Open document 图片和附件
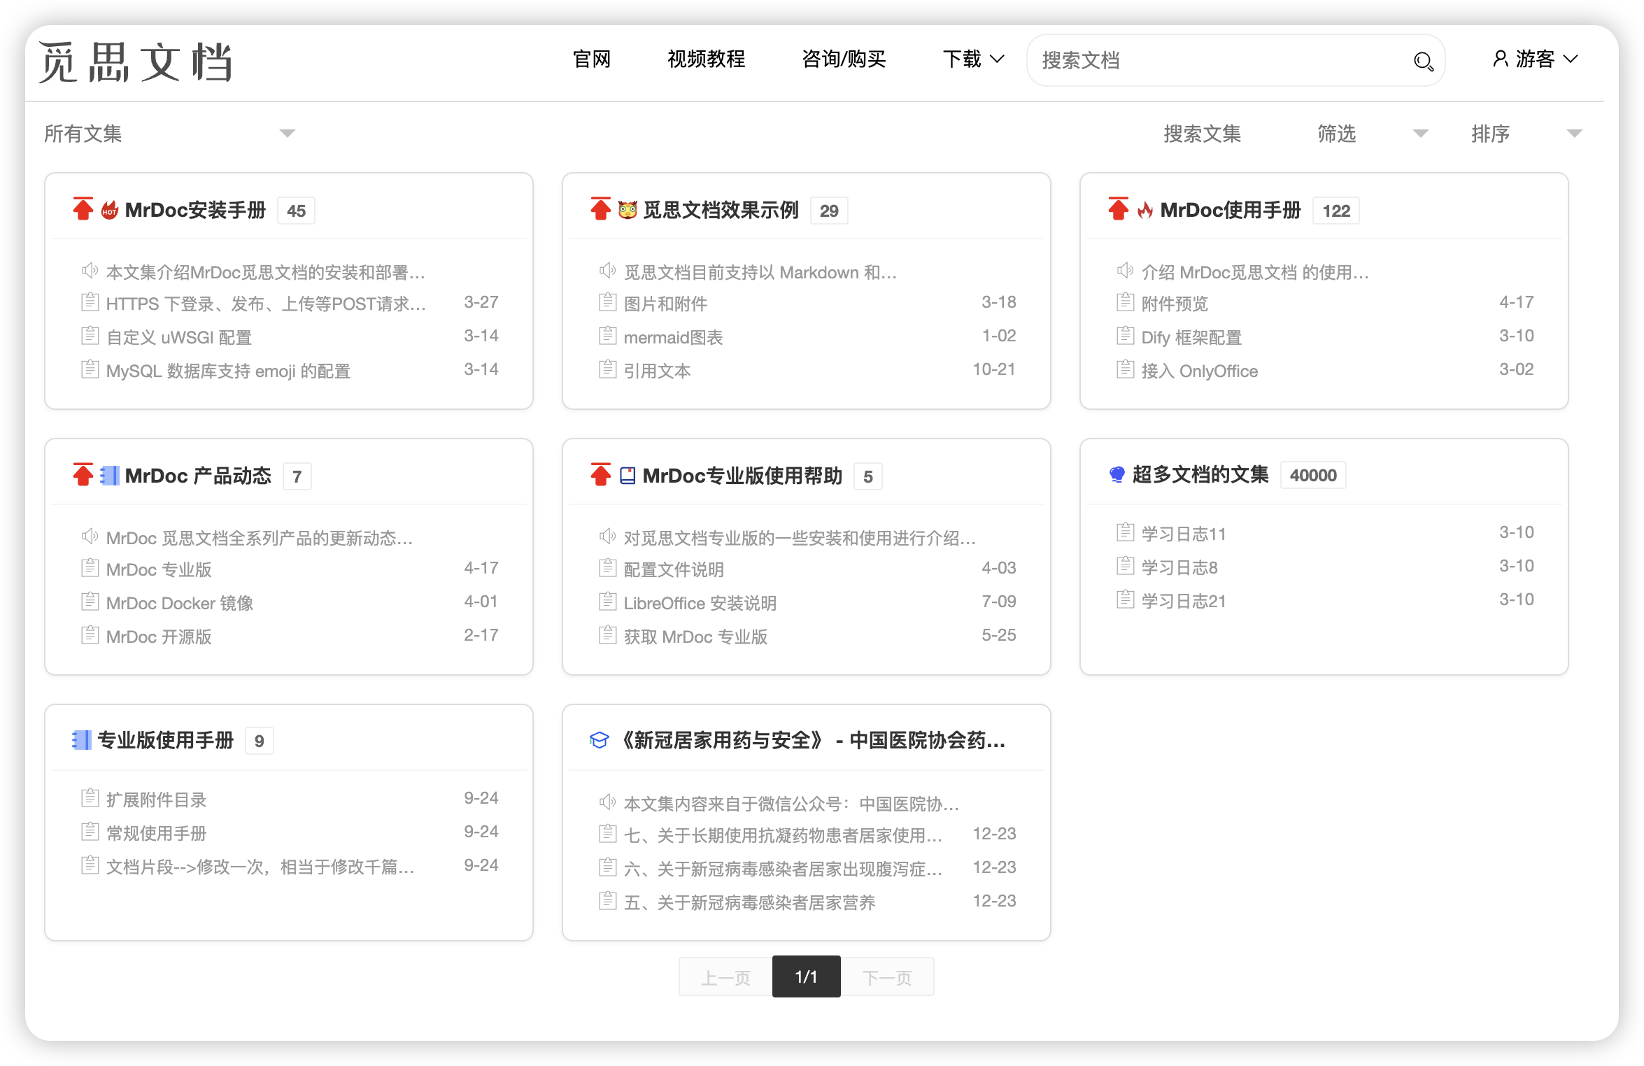 pyautogui.click(x=665, y=304)
